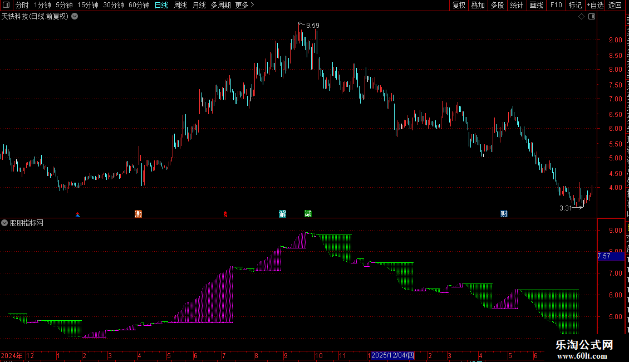The width and height of the screenshot is (629, 362).
Task: Switch to 月线 monthly chart
Action: pyautogui.click(x=199, y=5)
